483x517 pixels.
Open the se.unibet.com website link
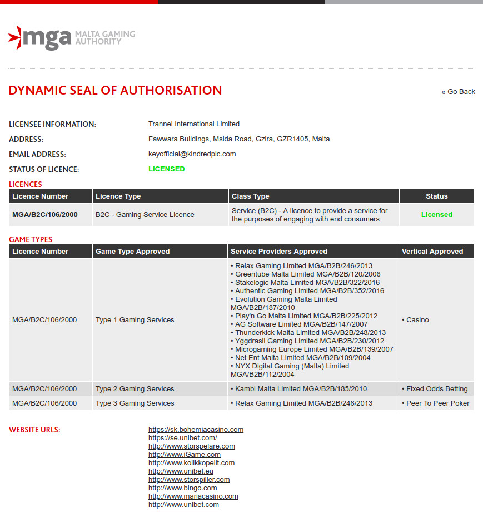(x=183, y=438)
